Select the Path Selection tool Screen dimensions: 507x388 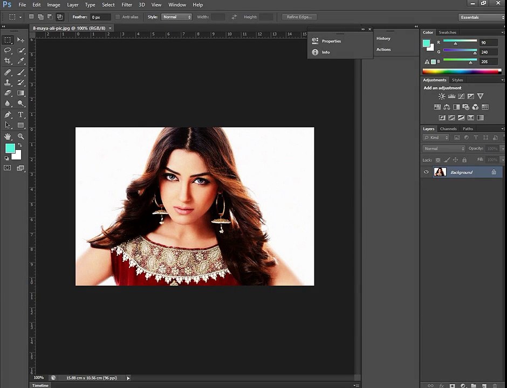[8, 125]
